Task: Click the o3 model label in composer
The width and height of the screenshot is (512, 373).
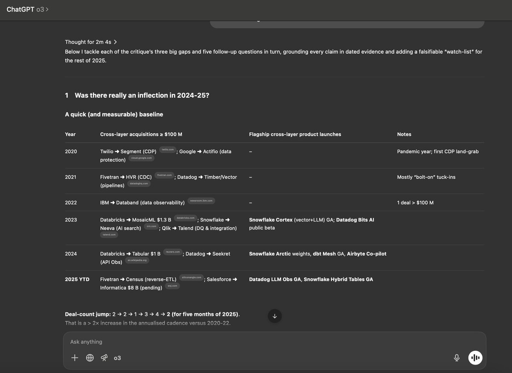Action: [x=117, y=358]
